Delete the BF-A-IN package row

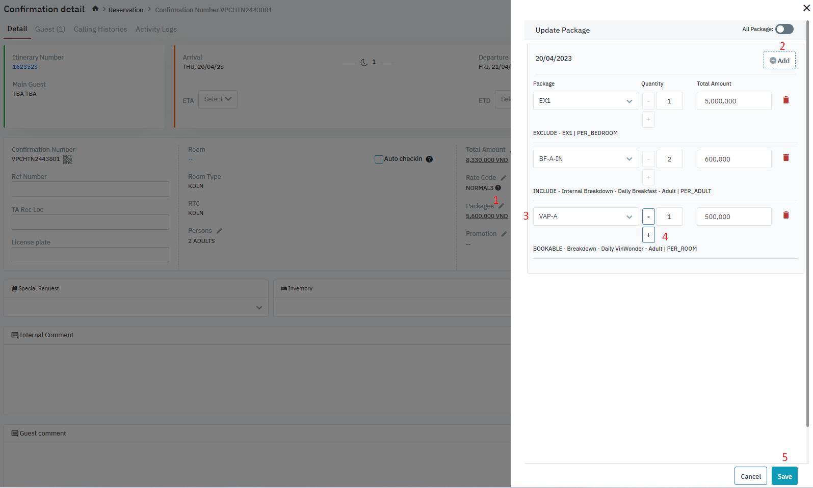click(x=785, y=158)
